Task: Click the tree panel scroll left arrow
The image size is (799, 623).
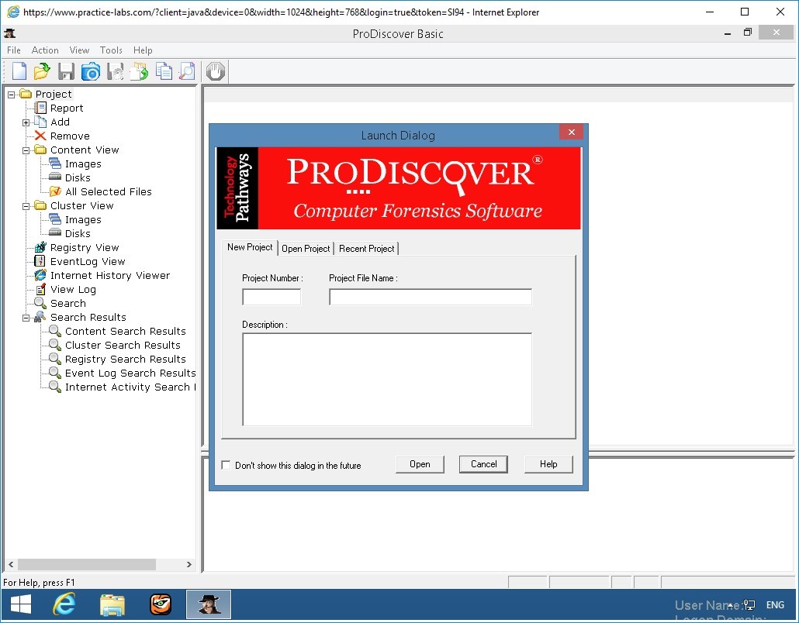Action: tap(11, 564)
